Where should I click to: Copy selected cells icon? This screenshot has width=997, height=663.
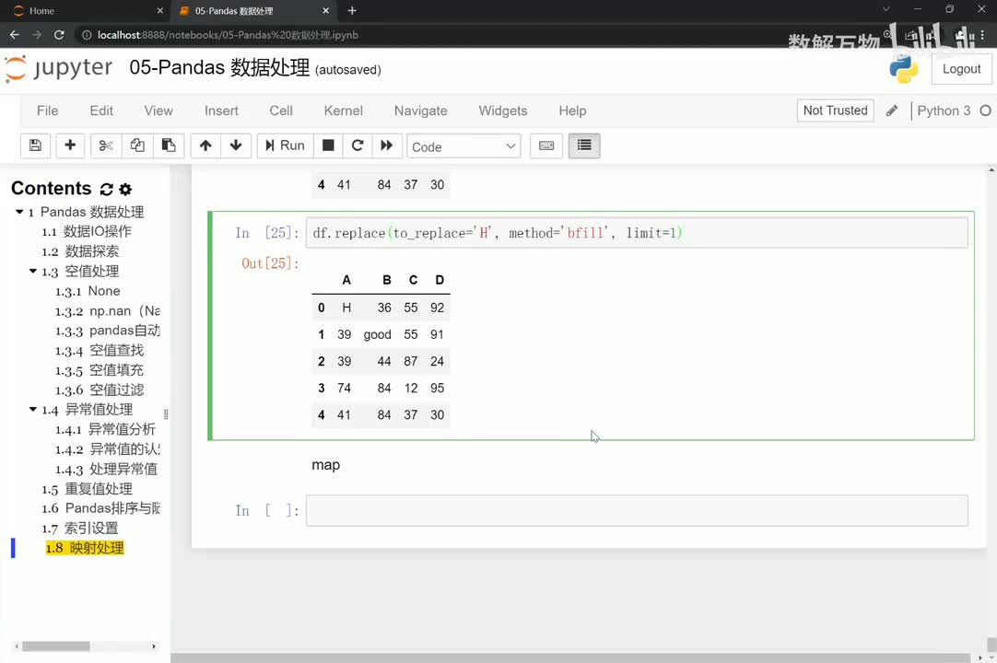click(x=136, y=145)
